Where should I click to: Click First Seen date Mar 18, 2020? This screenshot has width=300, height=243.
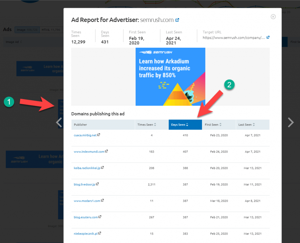219,201
